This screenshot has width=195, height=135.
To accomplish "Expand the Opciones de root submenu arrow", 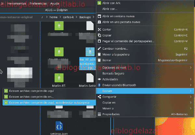I will pyautogui.click(x=190, y=67).
